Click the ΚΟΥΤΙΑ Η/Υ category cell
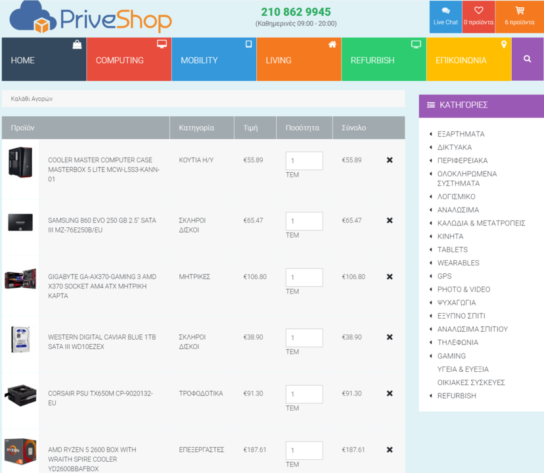Image resolution: width=544 pixels, height=473 pixels. coord(196,160)
